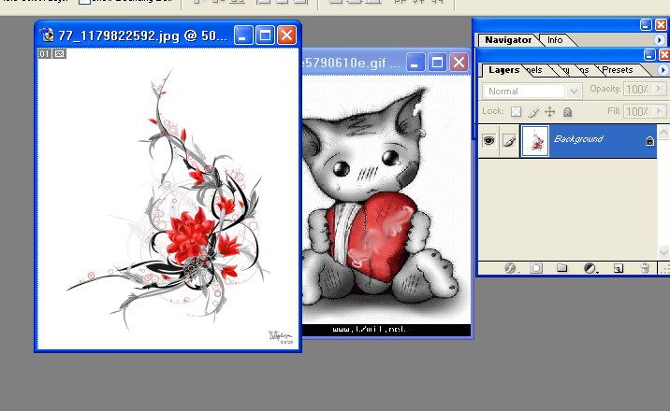670x411 pixels.
Task: Close the gif document window
Action: (459, 63)
